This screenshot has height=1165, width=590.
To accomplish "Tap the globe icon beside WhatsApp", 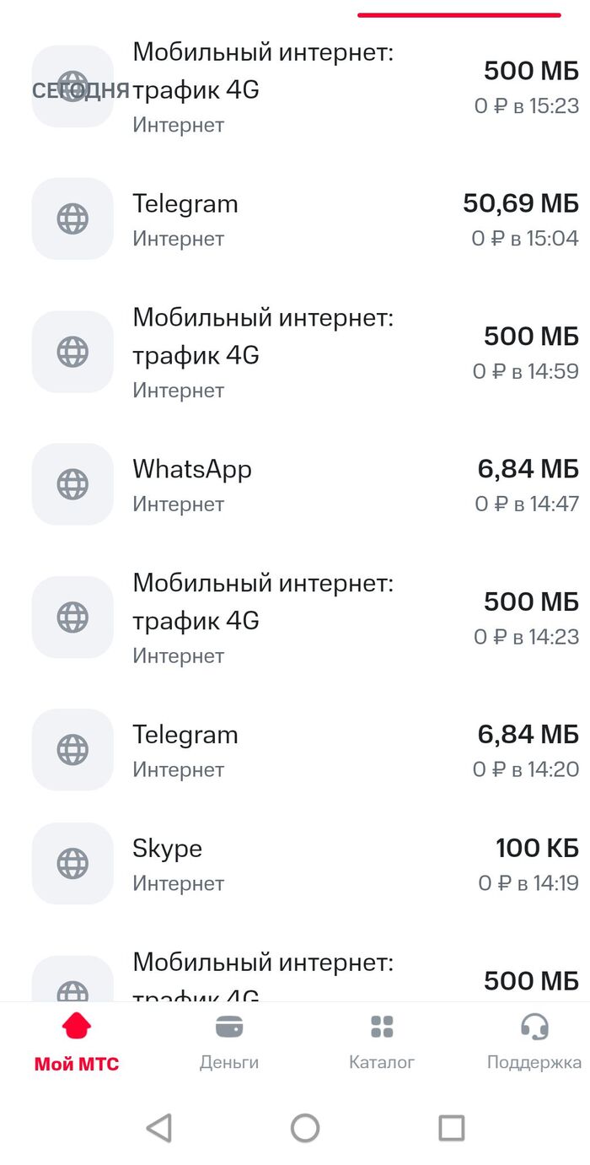I will [72, 484].
